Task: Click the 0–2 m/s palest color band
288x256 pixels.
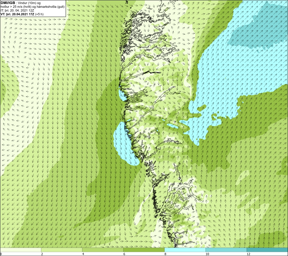Action: (20, 250)
